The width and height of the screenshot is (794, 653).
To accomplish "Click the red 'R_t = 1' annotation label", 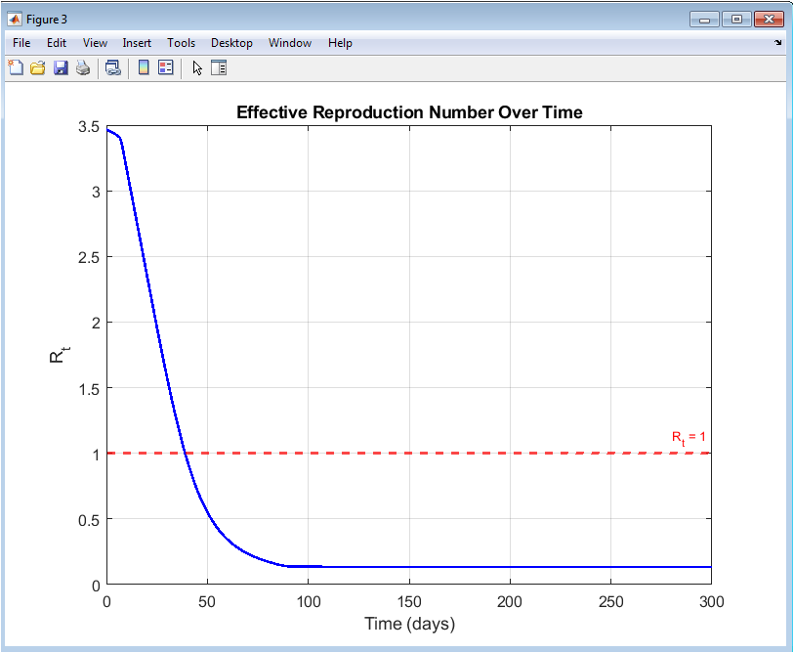I will (x=688, y=437).
